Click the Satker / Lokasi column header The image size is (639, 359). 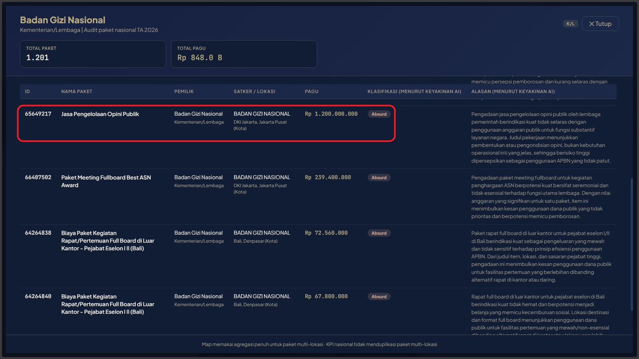(x=255, y=91)
